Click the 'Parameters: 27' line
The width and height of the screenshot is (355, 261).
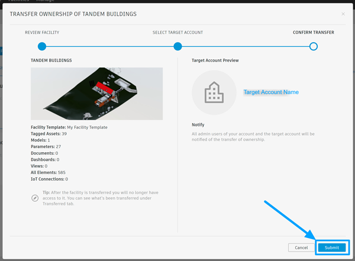(46, 147)
